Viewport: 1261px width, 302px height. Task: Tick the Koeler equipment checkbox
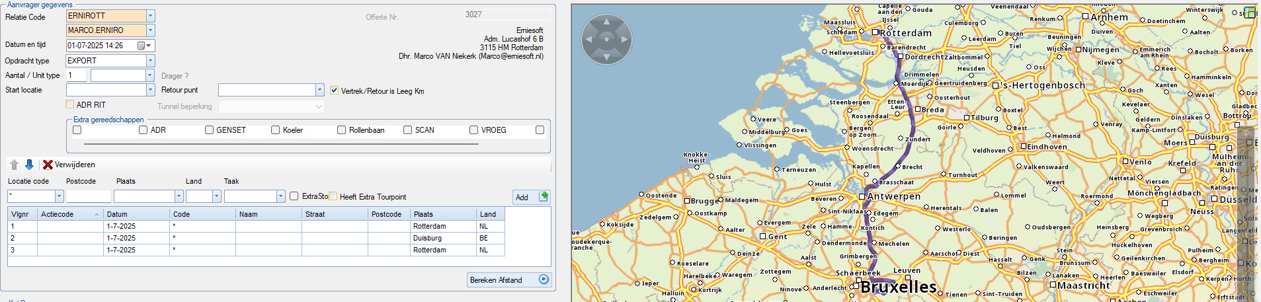pyautogui.click(x=275, y=130)
